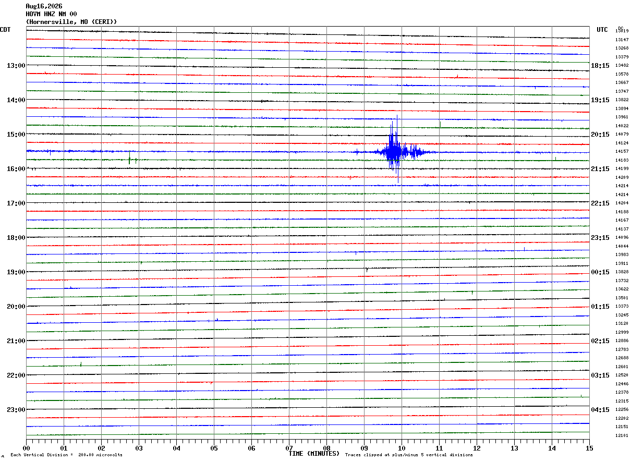Click the 13:00 CDT time label
The width and height of the screenshot is (631, 462).
tap(16, 66)
